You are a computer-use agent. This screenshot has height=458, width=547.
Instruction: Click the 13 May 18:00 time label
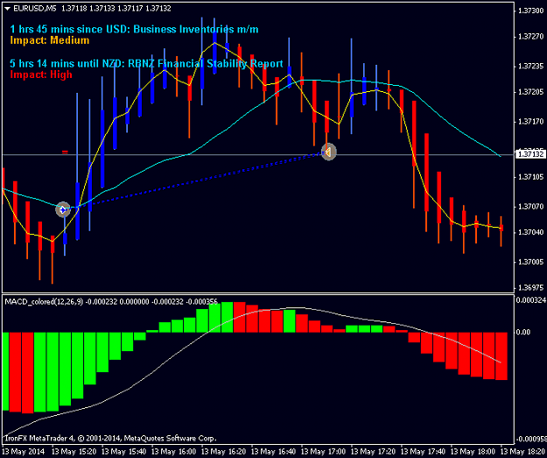tap(473, 451)
